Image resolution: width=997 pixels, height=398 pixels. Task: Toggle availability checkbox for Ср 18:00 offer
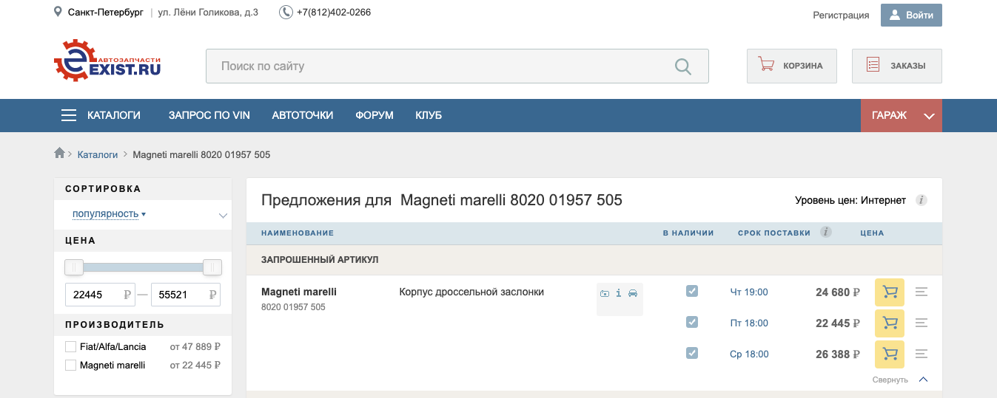(x=692, y=353)
